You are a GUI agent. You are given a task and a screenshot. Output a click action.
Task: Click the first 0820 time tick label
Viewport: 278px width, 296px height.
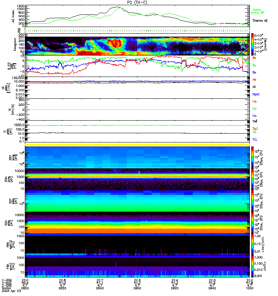(62, 288)
